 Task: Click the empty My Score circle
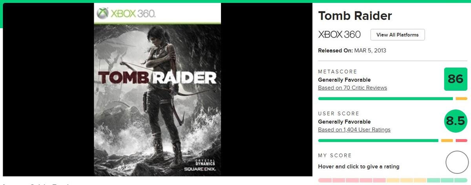[457, 162]
